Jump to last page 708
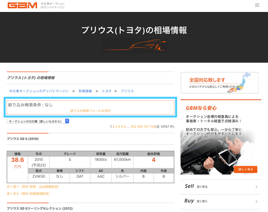The image size is (268, 212). click(x=152, y=127)
